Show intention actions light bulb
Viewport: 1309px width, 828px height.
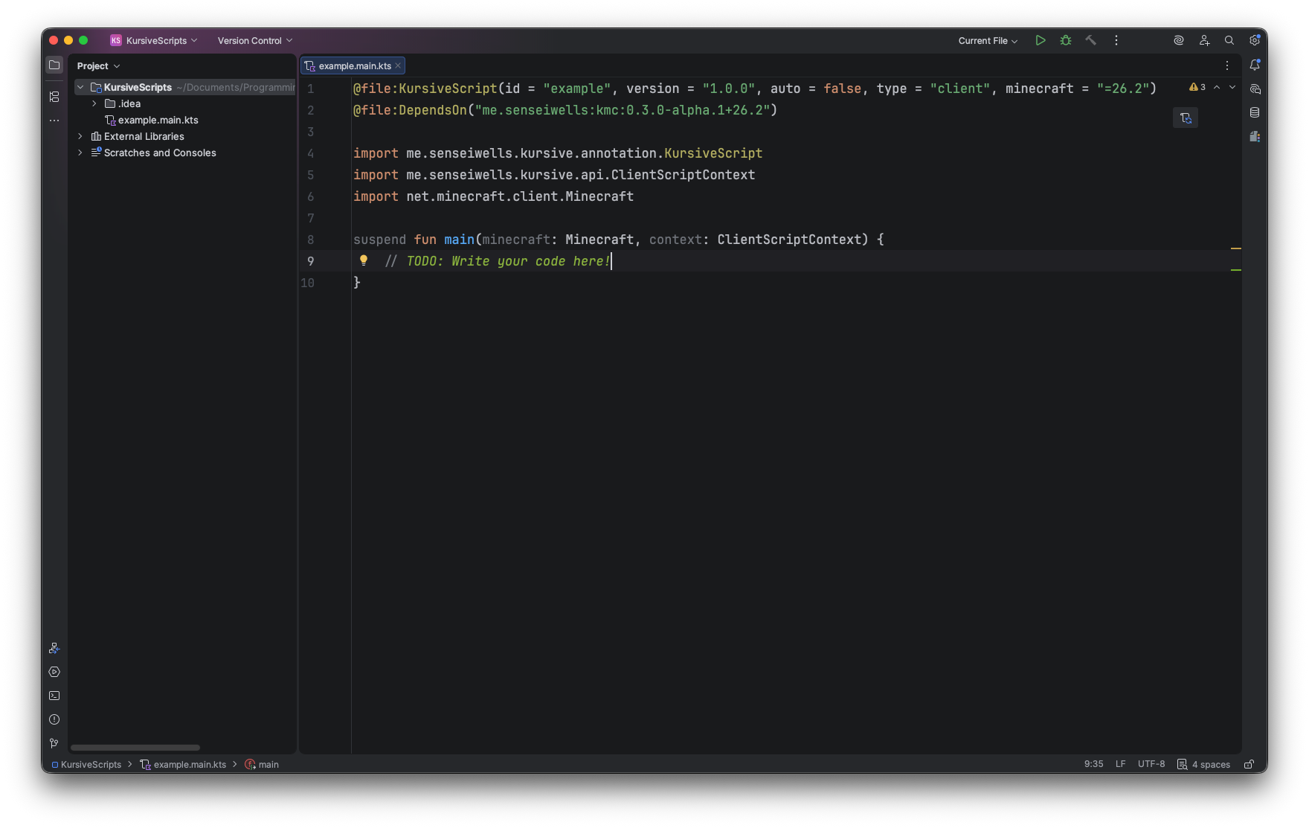(x=364, y=260)
